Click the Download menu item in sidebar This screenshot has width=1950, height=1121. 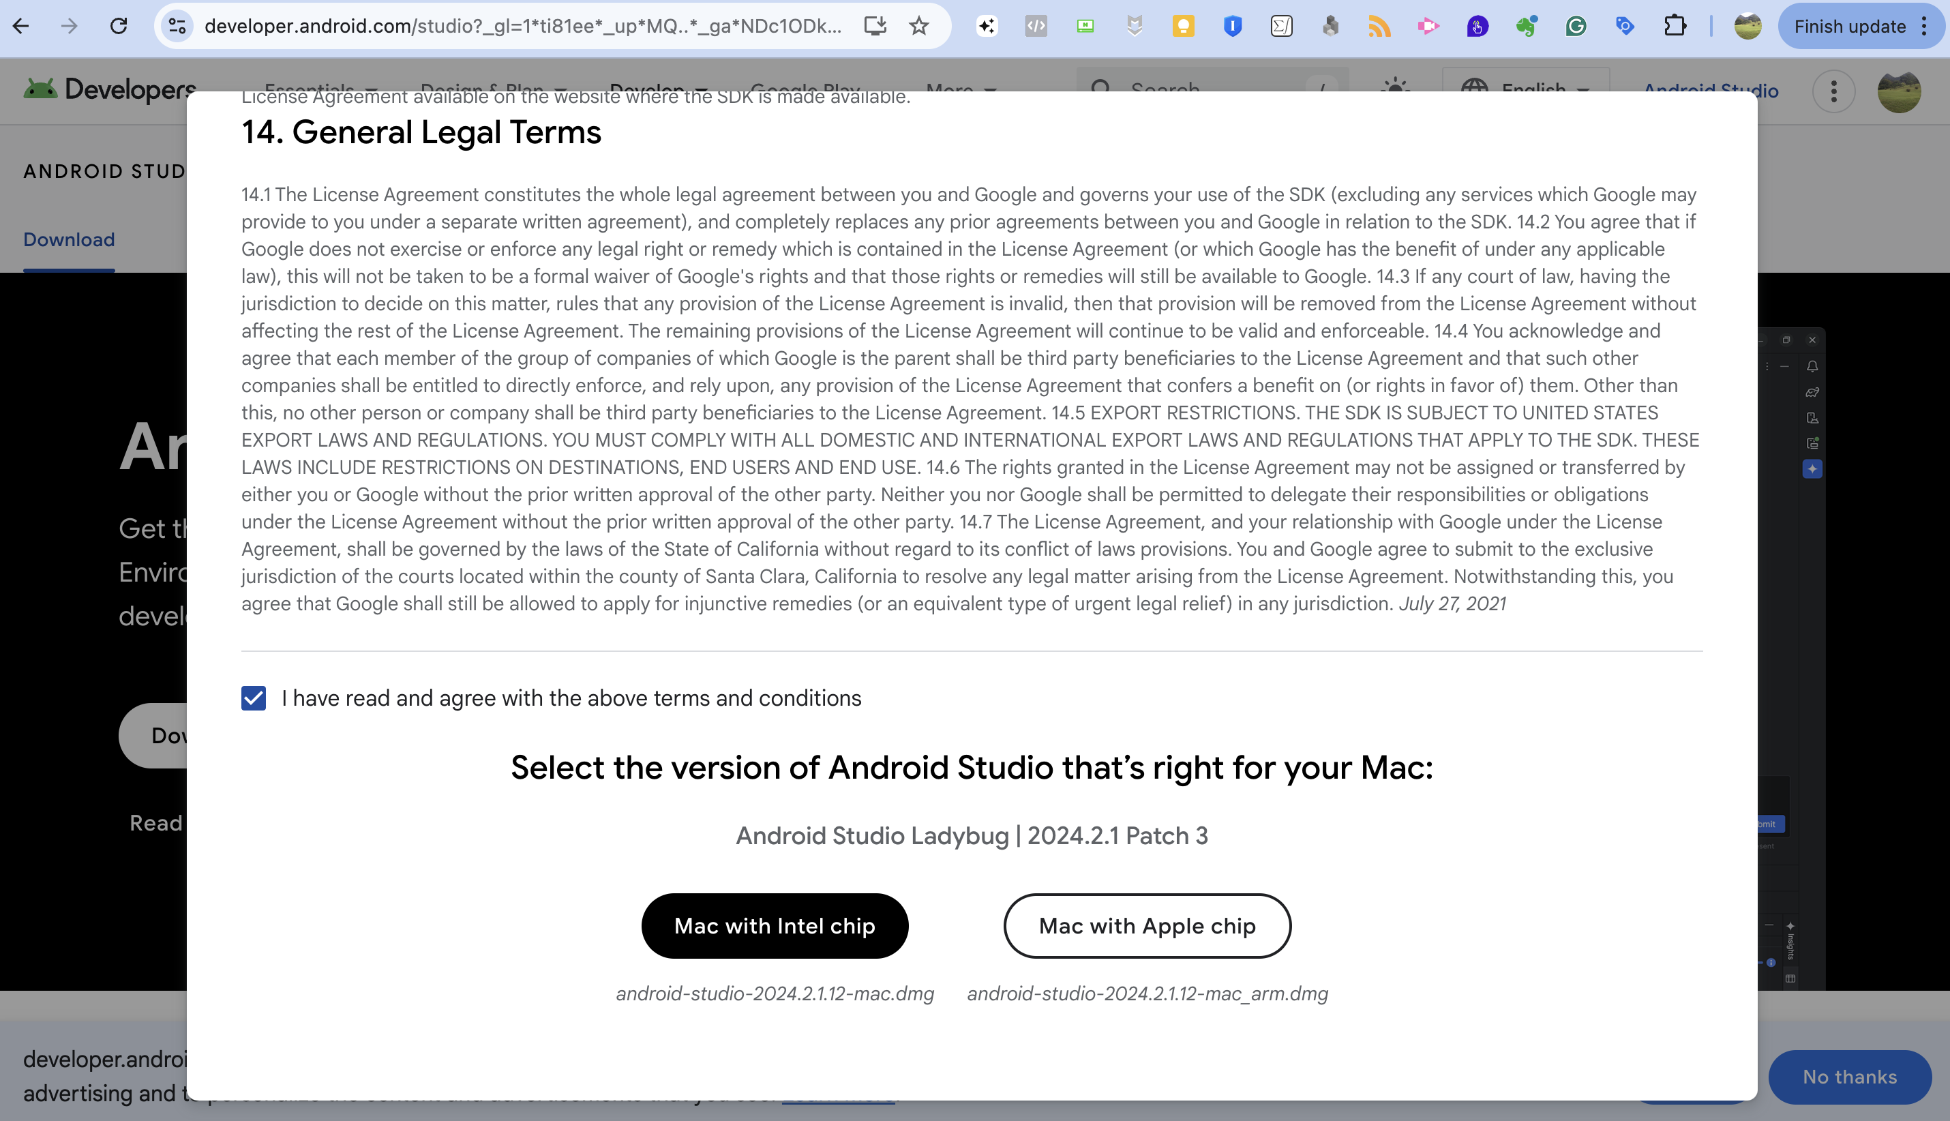[70, 239]
